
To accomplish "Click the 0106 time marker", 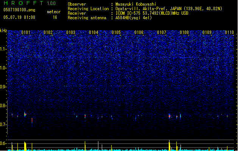I will click(x=139, y=32).
